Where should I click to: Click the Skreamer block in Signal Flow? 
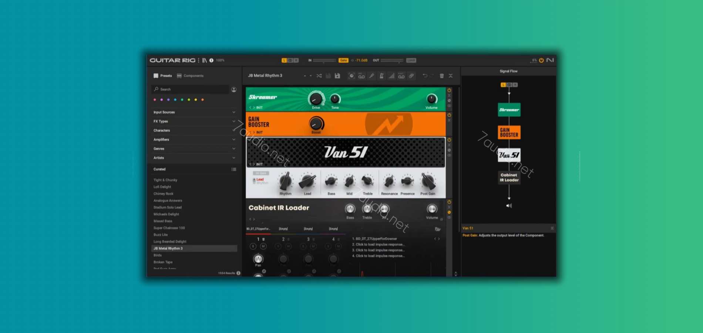pyautogui.click(x=509, y=110)
